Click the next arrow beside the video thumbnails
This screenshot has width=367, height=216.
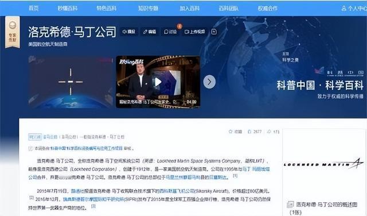(x=209, y=82)
